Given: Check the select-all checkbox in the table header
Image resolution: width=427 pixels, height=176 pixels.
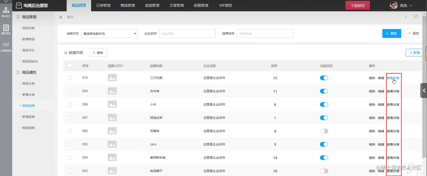Looking at the screenshot, I should [70, 65].
